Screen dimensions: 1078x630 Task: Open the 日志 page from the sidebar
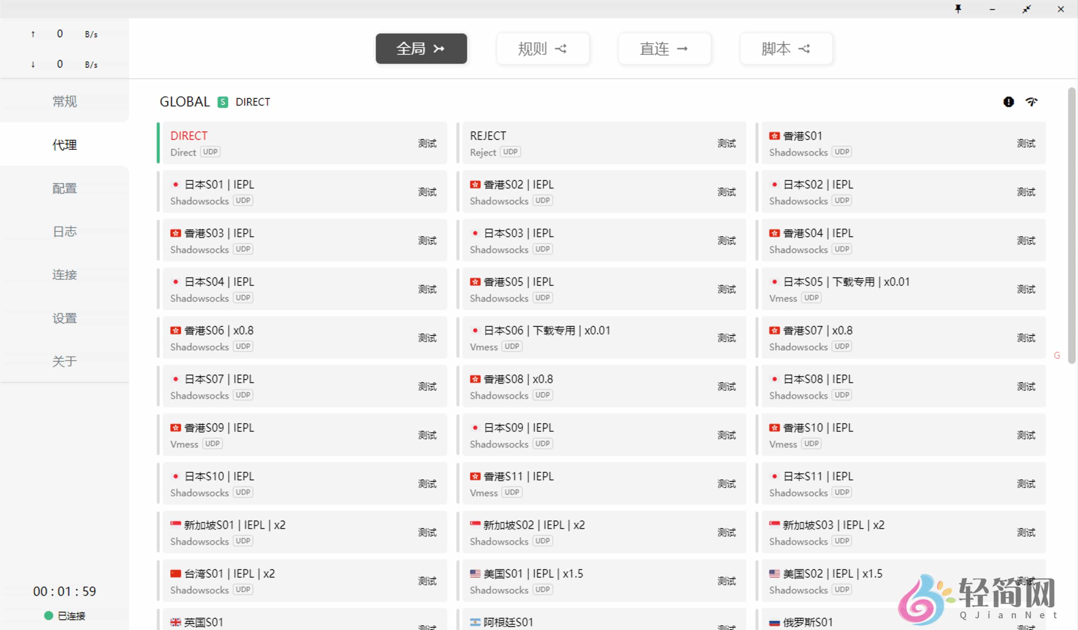(64, 231)
